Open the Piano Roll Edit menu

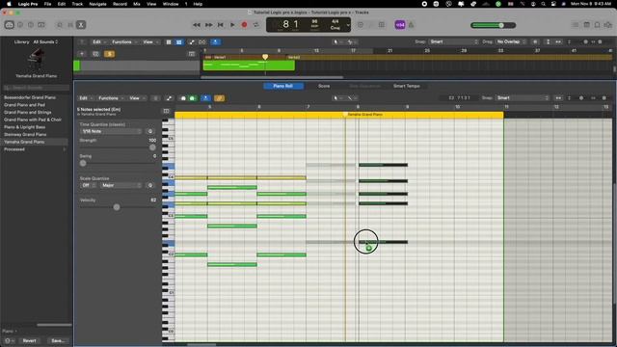[86, 98]
